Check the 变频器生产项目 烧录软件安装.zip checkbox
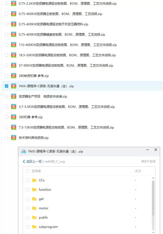Screen dimensions: 163x234 click(7, 96)
